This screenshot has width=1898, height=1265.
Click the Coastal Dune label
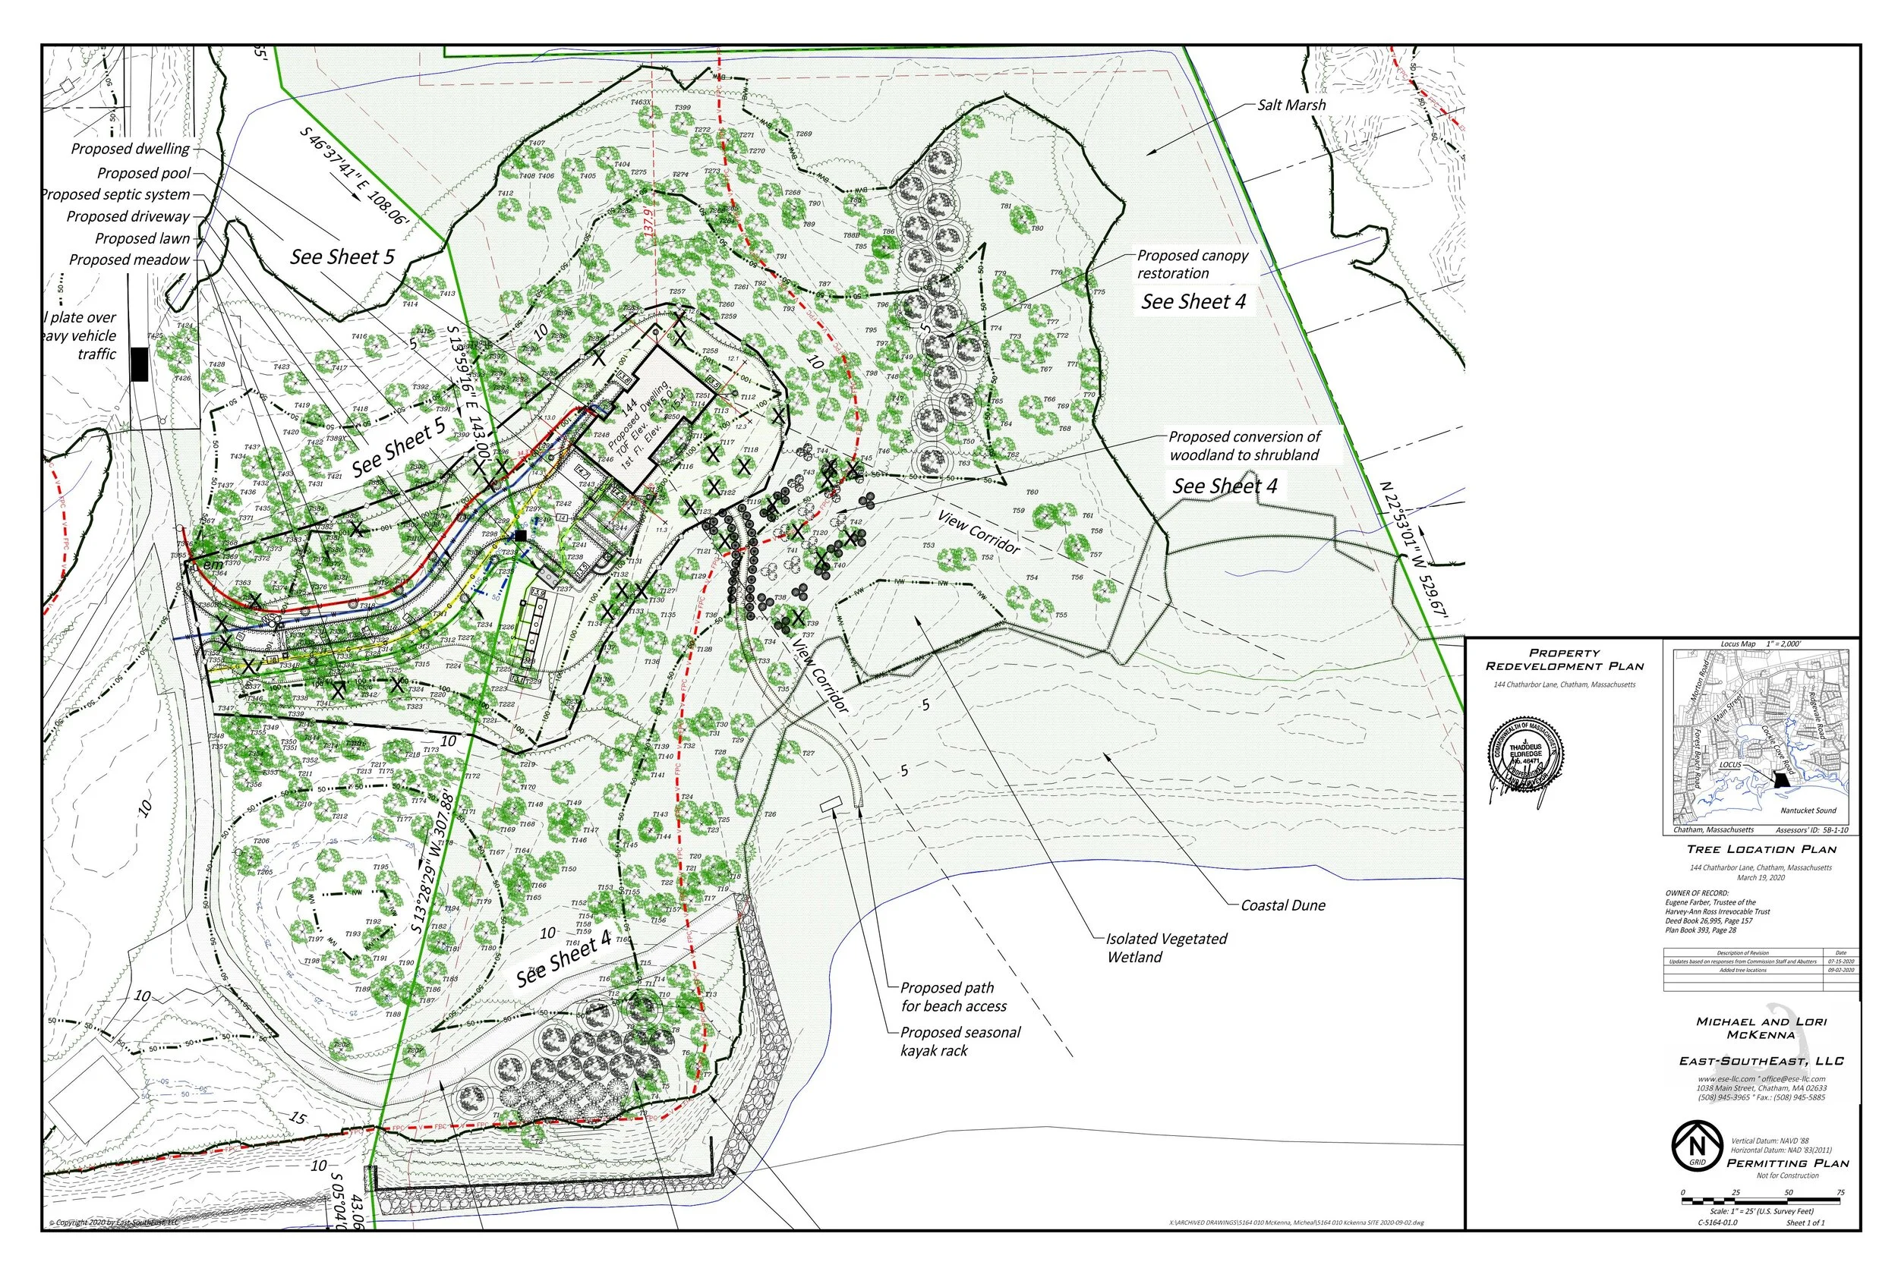1282,905
